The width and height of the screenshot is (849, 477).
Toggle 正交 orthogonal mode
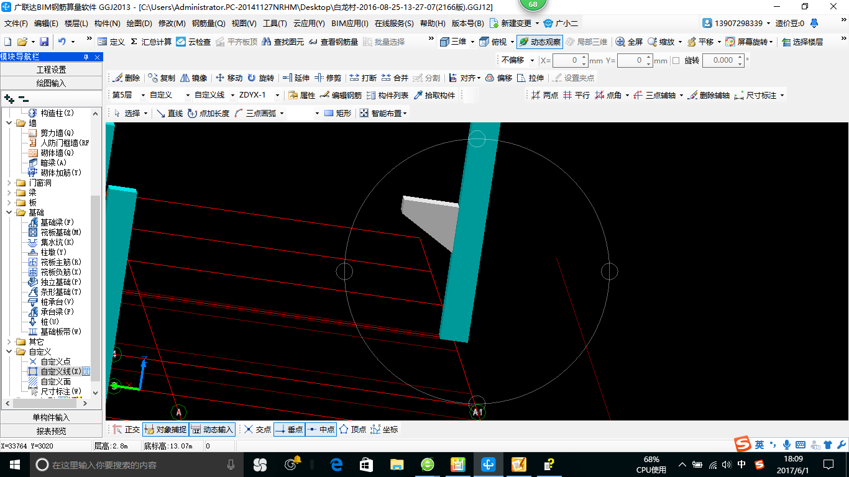[x=126, y=429]
